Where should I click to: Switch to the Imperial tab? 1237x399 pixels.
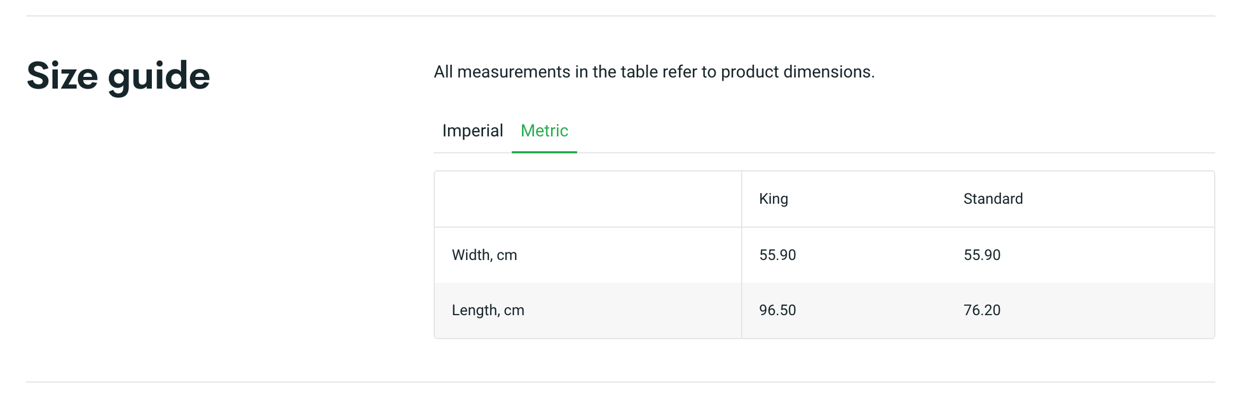472,131
